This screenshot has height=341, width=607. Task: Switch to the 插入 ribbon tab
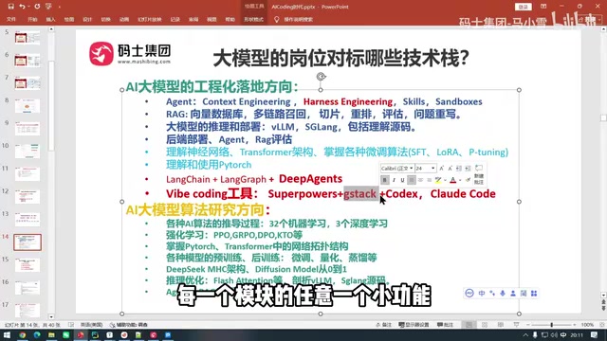[50, 19]
